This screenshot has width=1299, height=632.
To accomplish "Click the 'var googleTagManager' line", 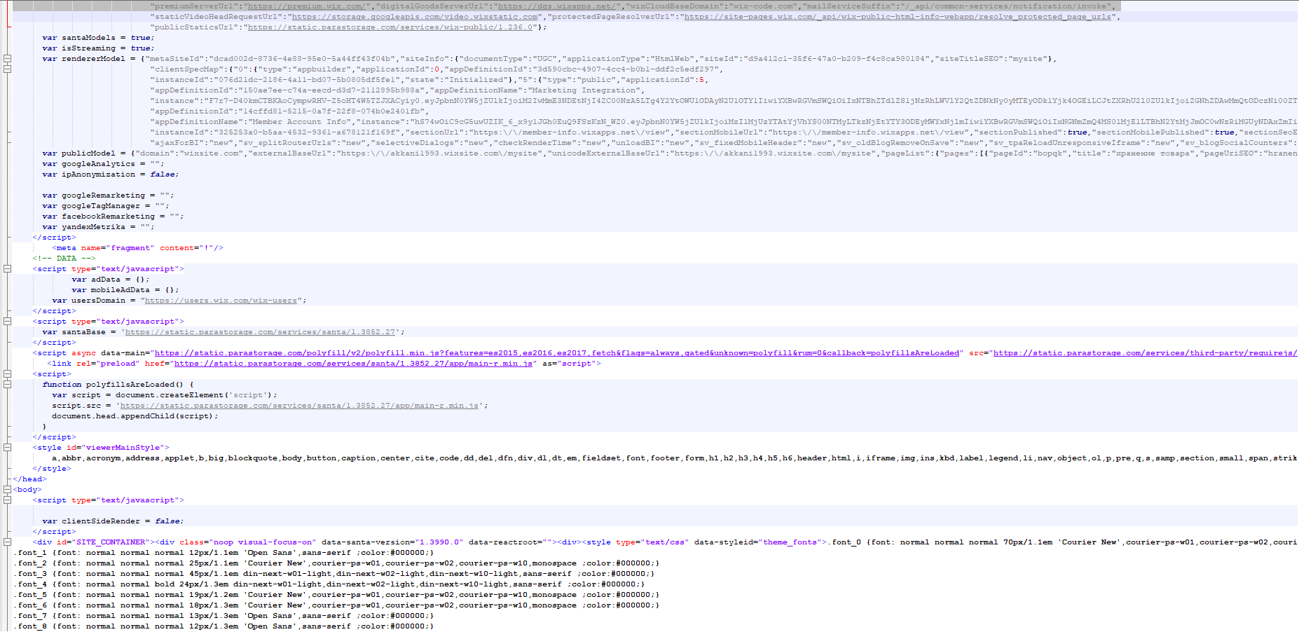I will [x=105, y=206].
